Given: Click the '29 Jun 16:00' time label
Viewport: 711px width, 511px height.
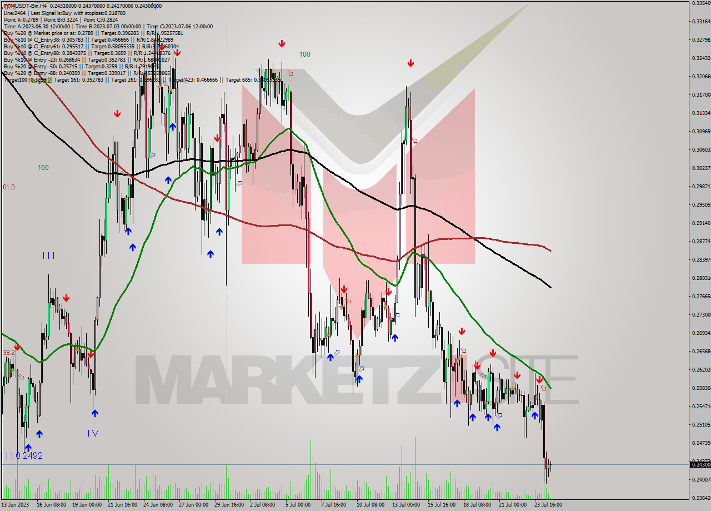Looking at the screenshot, I should point(229,505).
